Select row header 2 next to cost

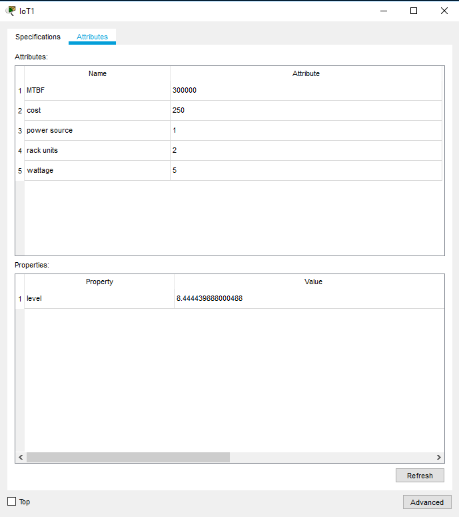coord(20,111)
